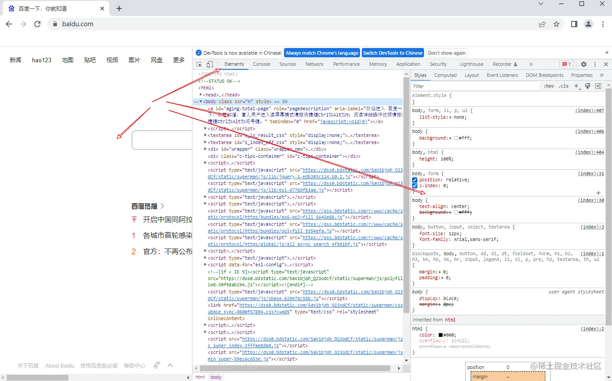Collapse the body element node
This screenshot has height=381, width=612.
point(201,101)
